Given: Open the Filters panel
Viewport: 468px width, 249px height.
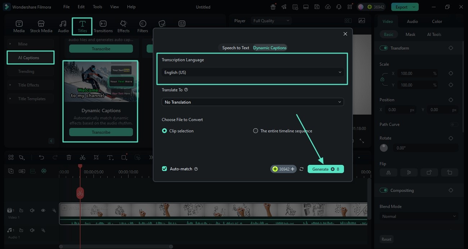Looking at the screenshot, I should click(x=143, y=26).
